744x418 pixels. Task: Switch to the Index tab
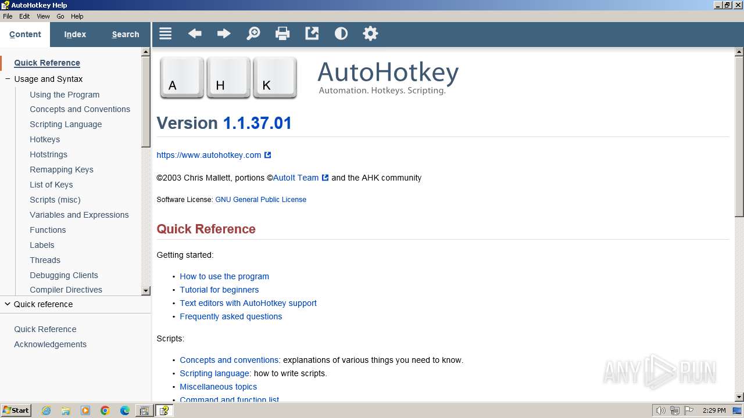(x=75, y=34)
